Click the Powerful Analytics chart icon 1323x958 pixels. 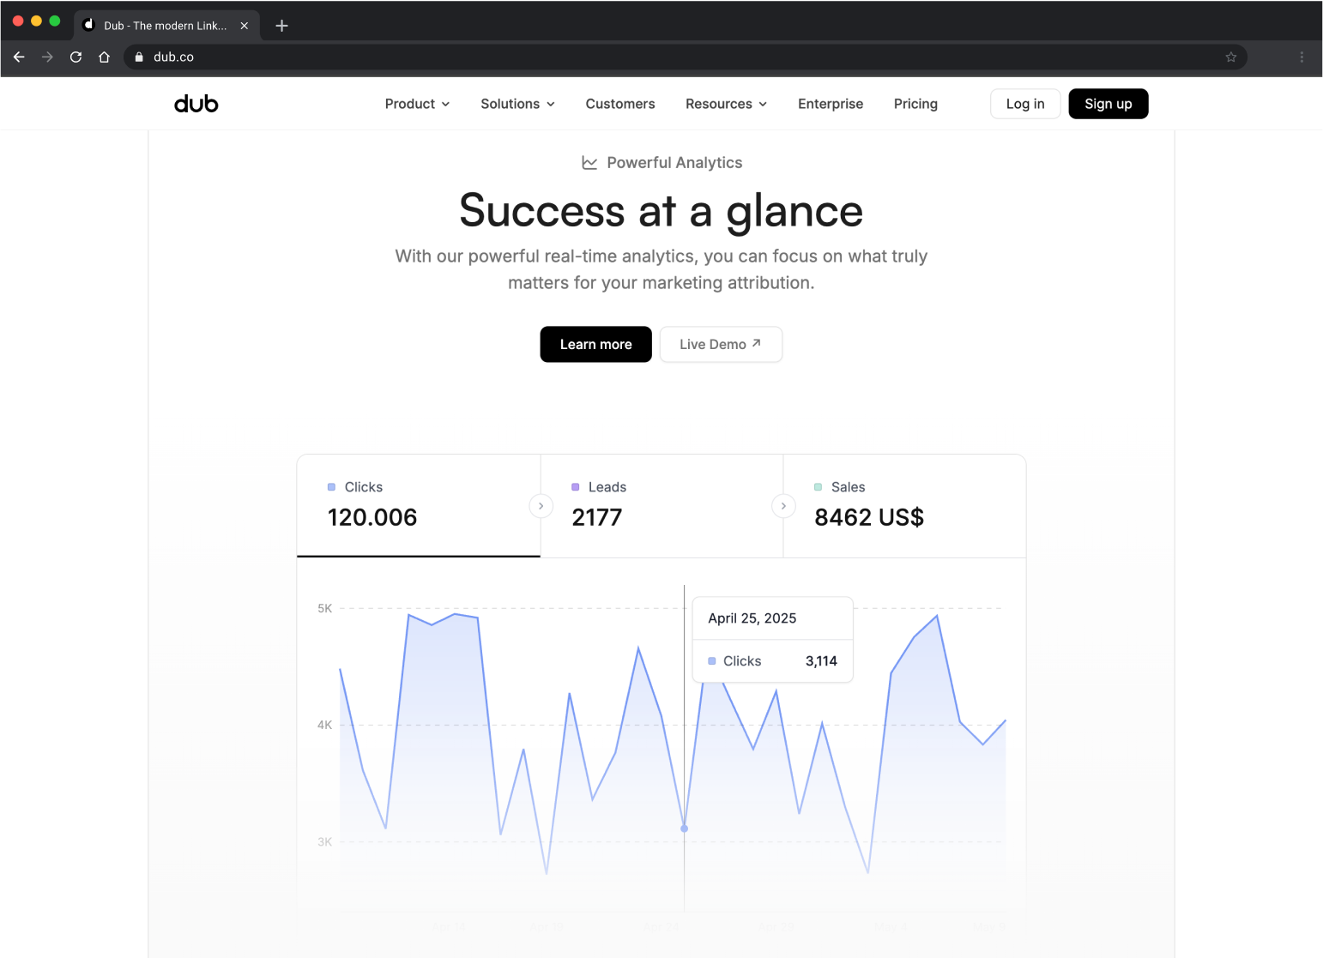[x=589, y=163]
